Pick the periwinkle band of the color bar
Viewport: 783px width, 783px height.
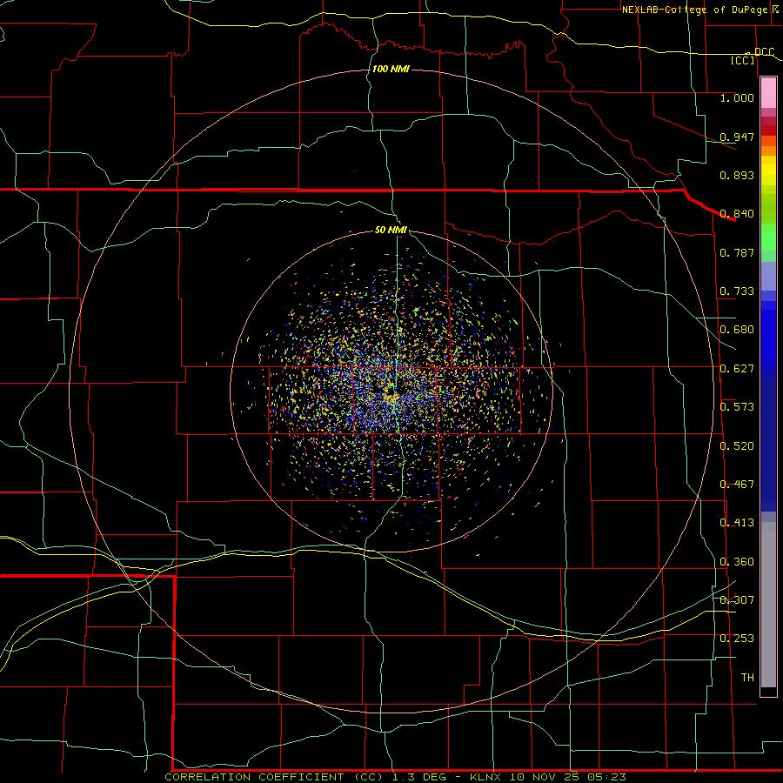tap(768, 276)
